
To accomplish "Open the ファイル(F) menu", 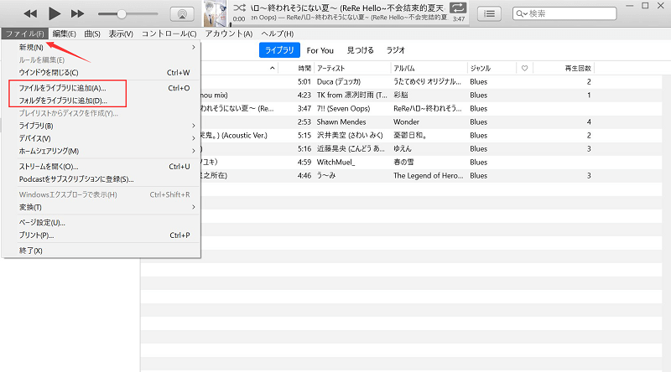I will (x=25, y=34).
